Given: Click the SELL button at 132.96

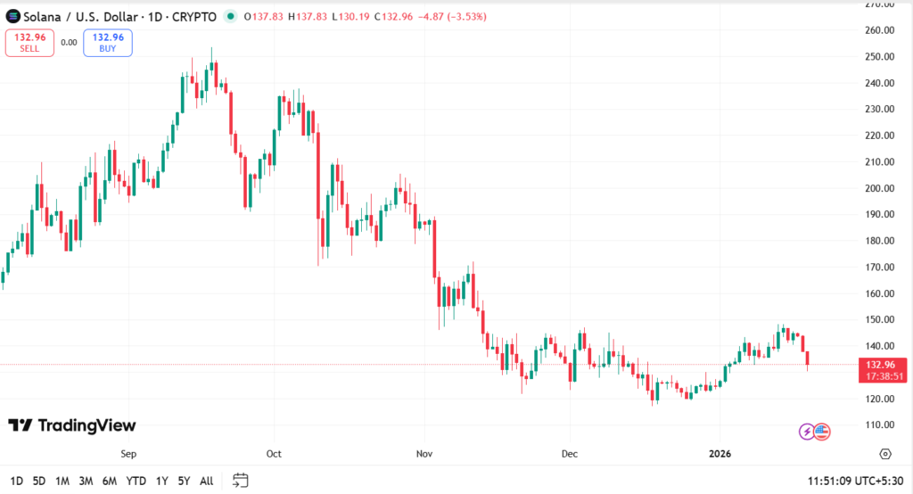Looking at the screenshot, I should pos(30,42).
